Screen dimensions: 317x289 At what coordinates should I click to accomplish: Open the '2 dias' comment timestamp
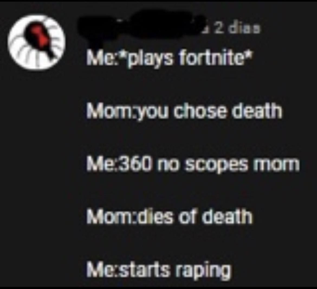point(237,28)
